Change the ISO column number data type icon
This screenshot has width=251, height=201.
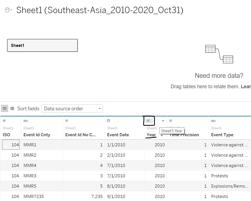[x=4, y=121]
